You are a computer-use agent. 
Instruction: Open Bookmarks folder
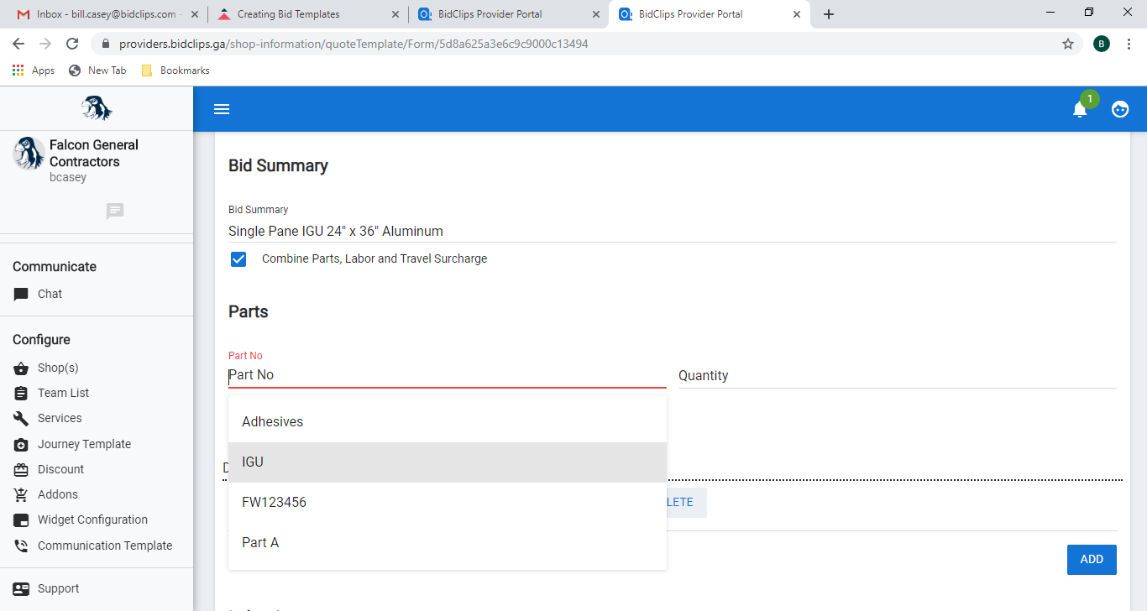tap(175, 70)
